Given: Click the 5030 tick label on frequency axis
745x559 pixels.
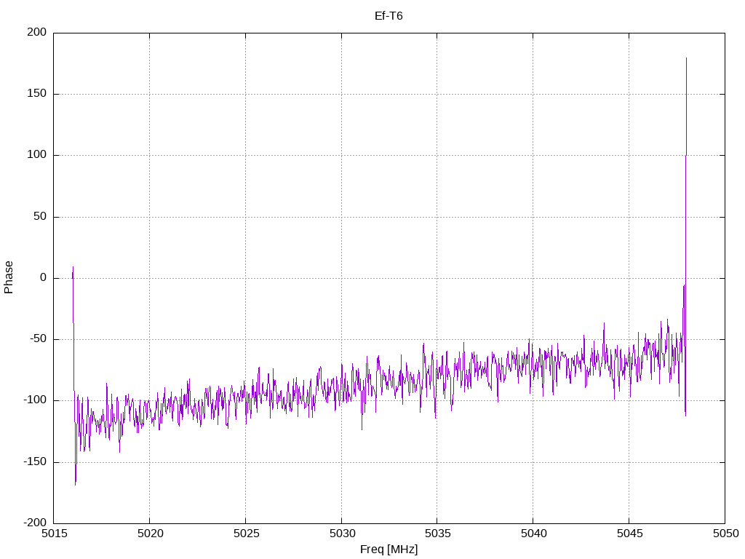Looking at the screenshot, I should point(341,535).
